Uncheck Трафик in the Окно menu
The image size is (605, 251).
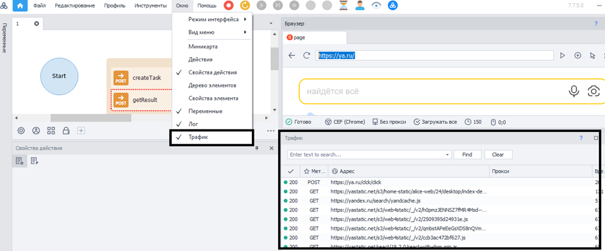[x=199, y=136]
